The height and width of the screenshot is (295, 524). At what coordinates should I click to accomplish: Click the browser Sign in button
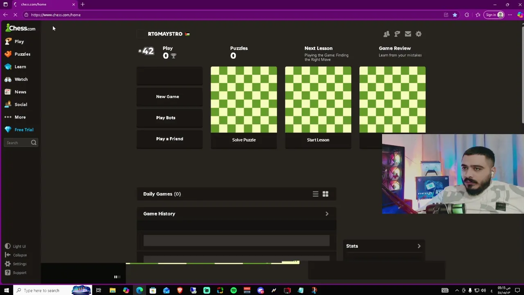pyautogui.click(x=494, y=15)
